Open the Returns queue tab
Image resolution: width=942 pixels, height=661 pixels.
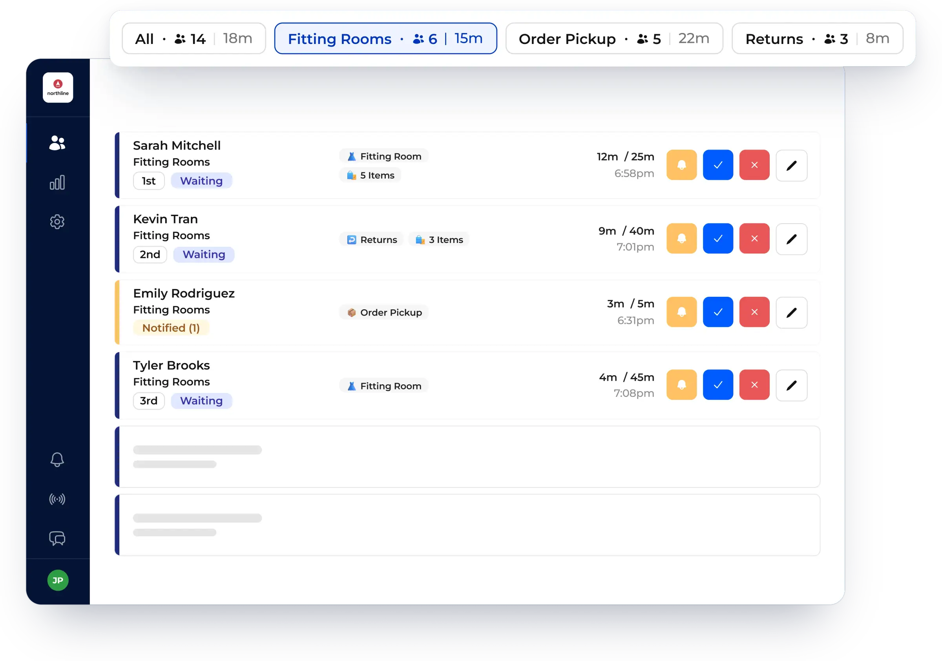[817, 38]
